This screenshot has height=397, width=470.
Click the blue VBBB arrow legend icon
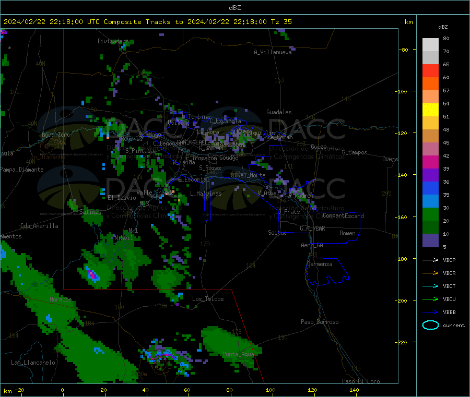430,312
